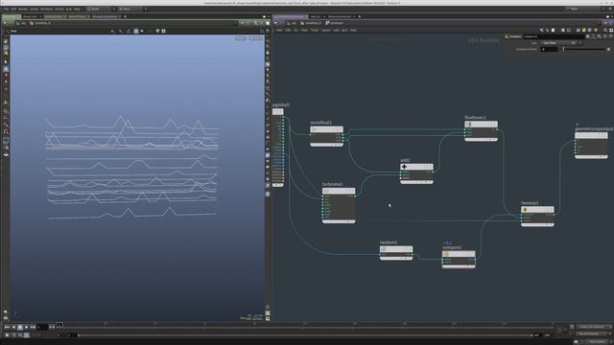Screen dimensions: 614x345
Task: Click the timeline frame scrubber handle
Action: [x=59, y=325]
